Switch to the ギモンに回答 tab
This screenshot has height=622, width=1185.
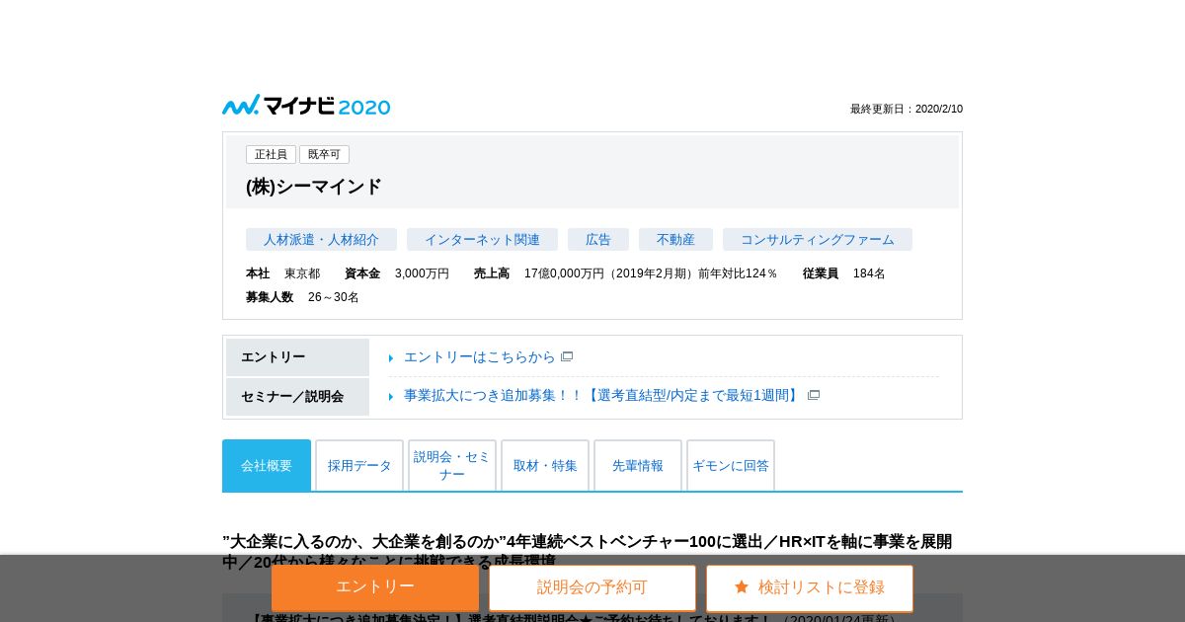pyautogui.click(x=731, y=465)
